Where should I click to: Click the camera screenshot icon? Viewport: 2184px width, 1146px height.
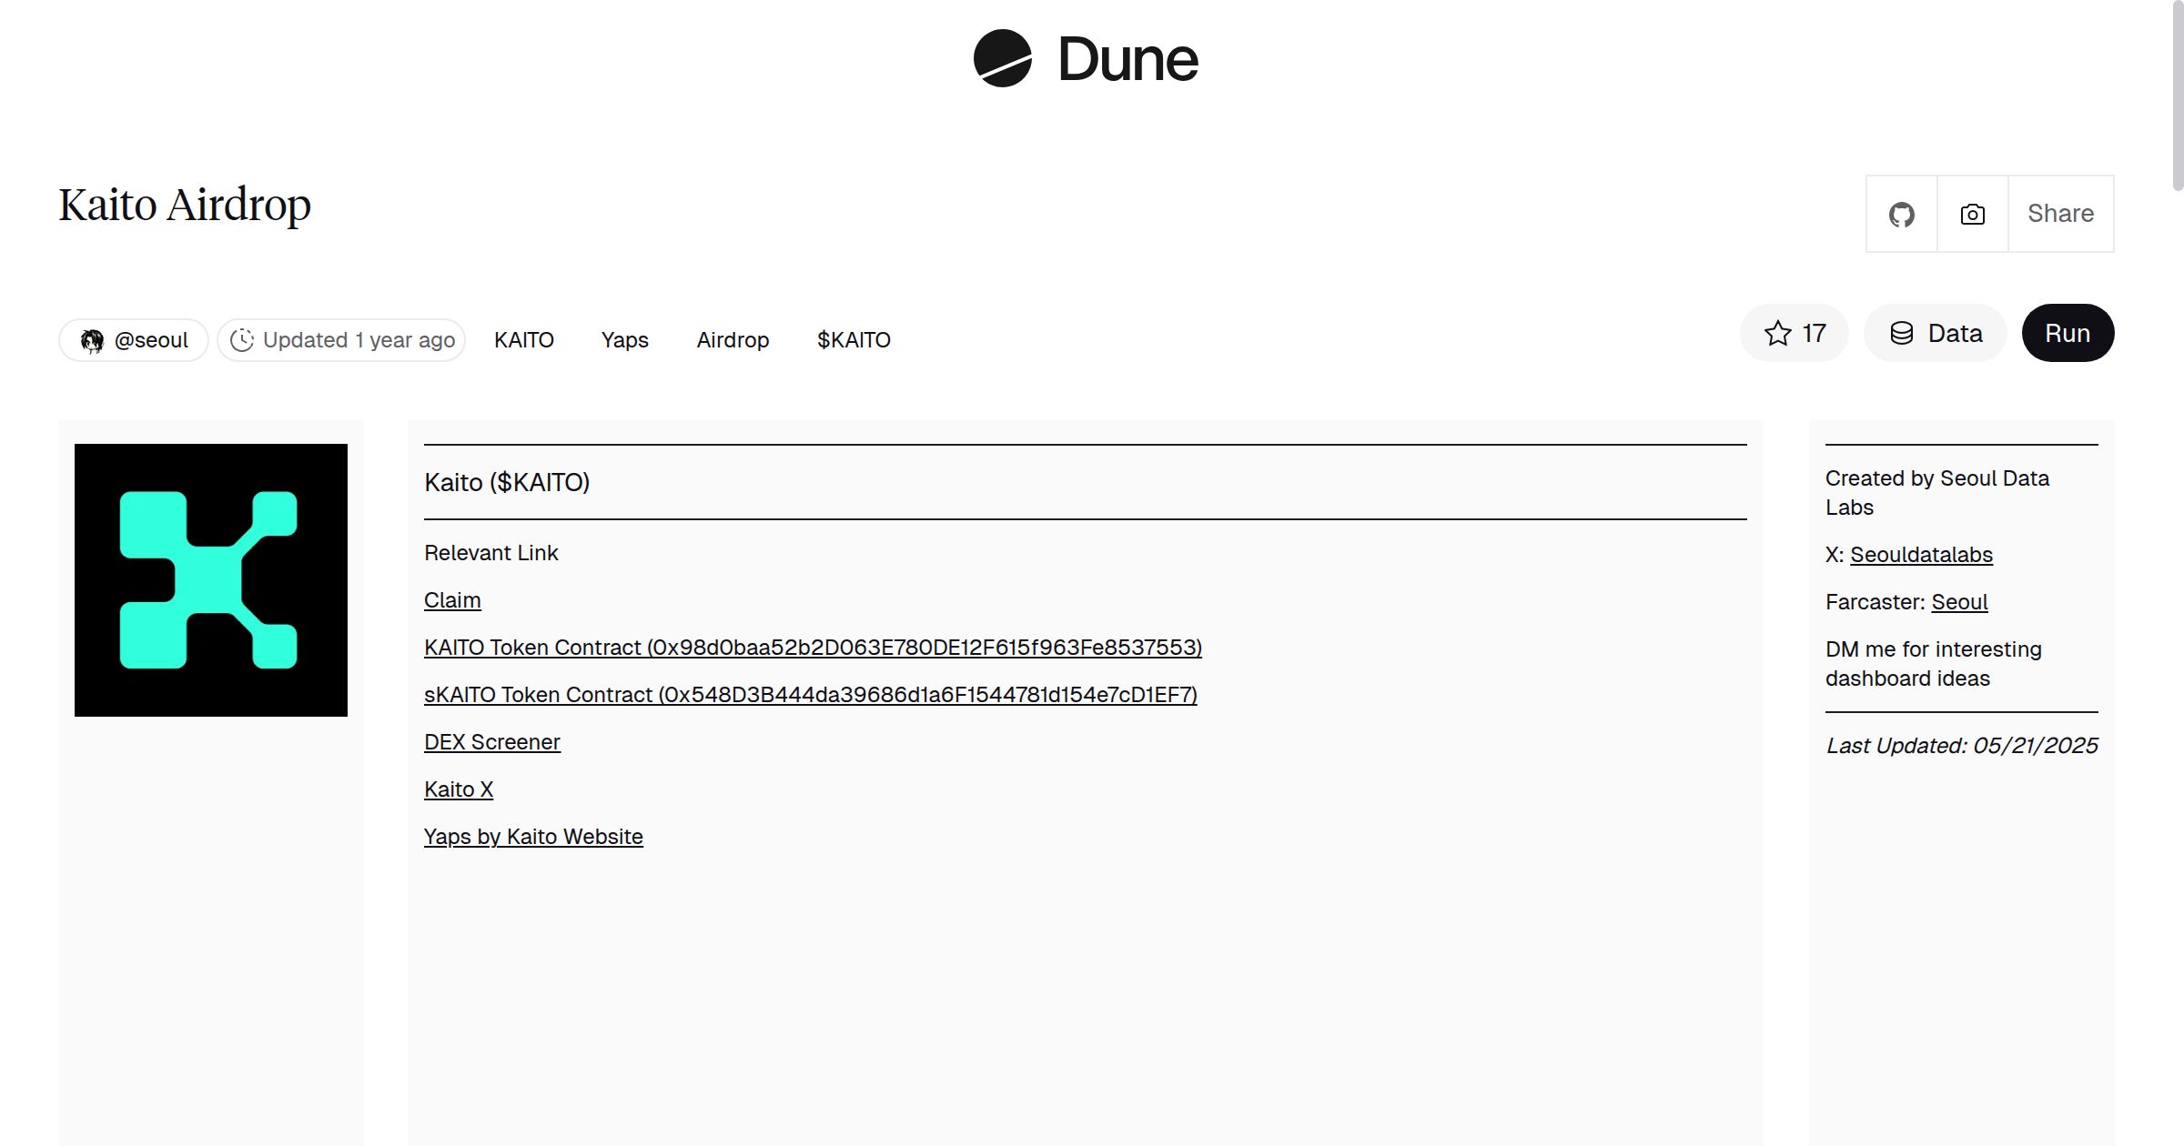(1971, 213)
